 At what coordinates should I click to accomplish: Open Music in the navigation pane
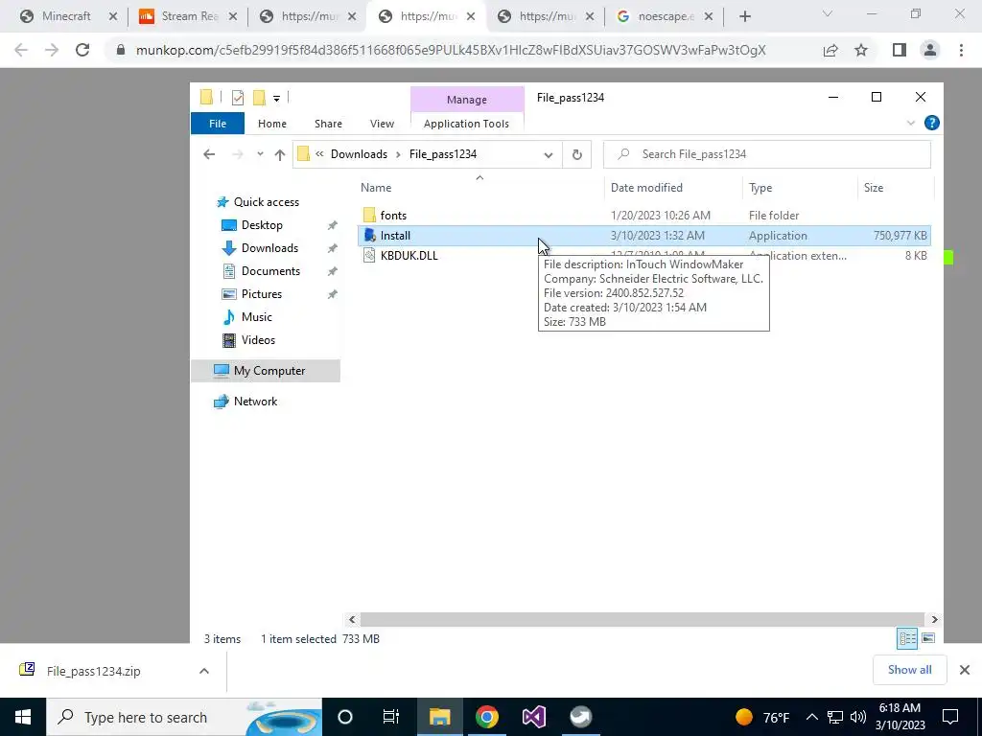[256, 317]
